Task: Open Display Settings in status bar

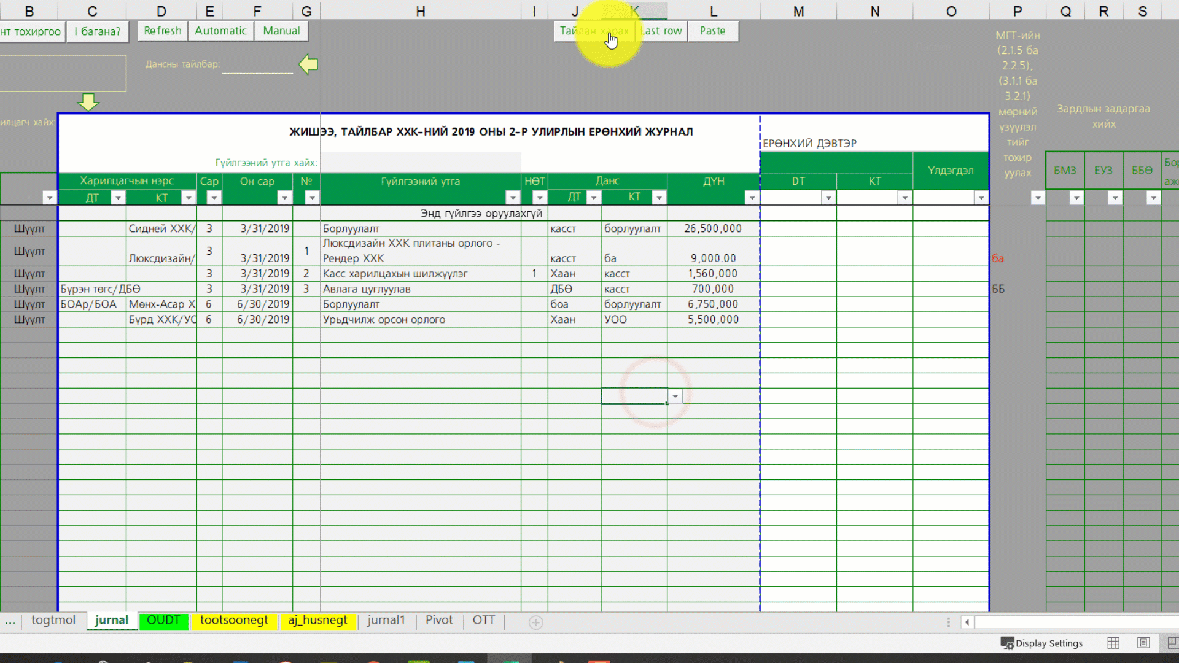Action: click(1042, 643)
